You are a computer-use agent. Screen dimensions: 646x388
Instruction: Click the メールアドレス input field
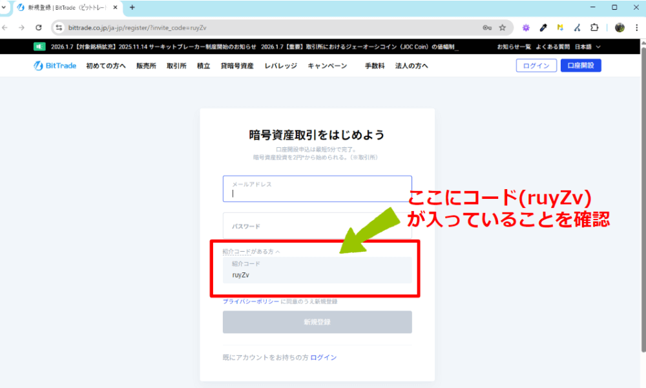pyautogui.click(x=317, y=188)
